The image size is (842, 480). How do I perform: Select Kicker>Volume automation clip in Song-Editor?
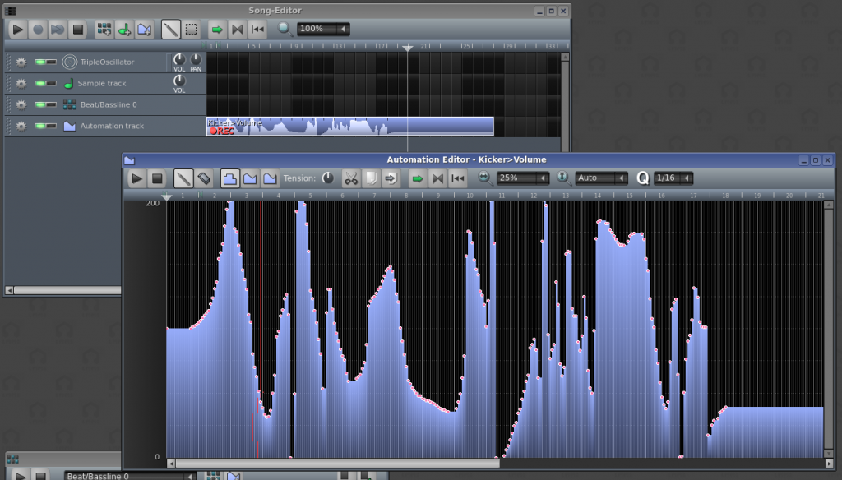click(349, 127)
